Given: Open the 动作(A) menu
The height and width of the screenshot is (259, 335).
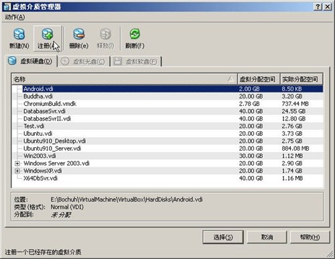Looking at the screenshot, I should point(15,17).
